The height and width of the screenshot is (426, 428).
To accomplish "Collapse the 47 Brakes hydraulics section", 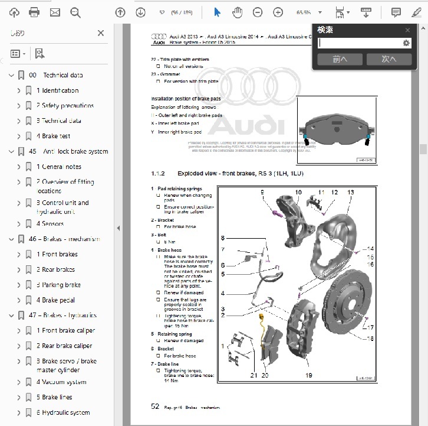I will (11, 315).
